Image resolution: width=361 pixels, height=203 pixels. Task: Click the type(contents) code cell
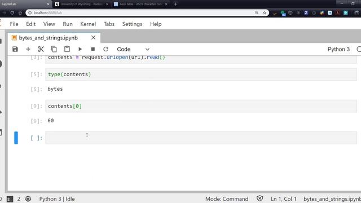pos(201,74)
